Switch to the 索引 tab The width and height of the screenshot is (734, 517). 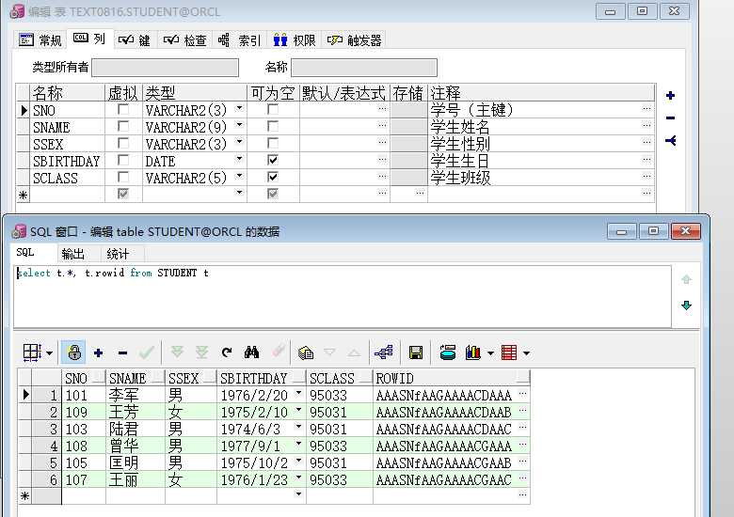tap(240, 40)
